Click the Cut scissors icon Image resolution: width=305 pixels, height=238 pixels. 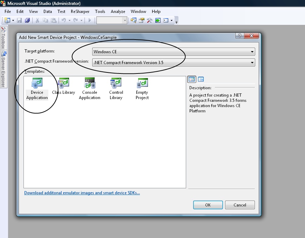(x=38, y=20)
